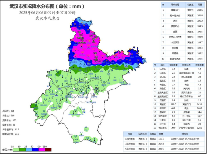
Task: Click the dark red 250+ legend swatch
Action: (48, 150)
